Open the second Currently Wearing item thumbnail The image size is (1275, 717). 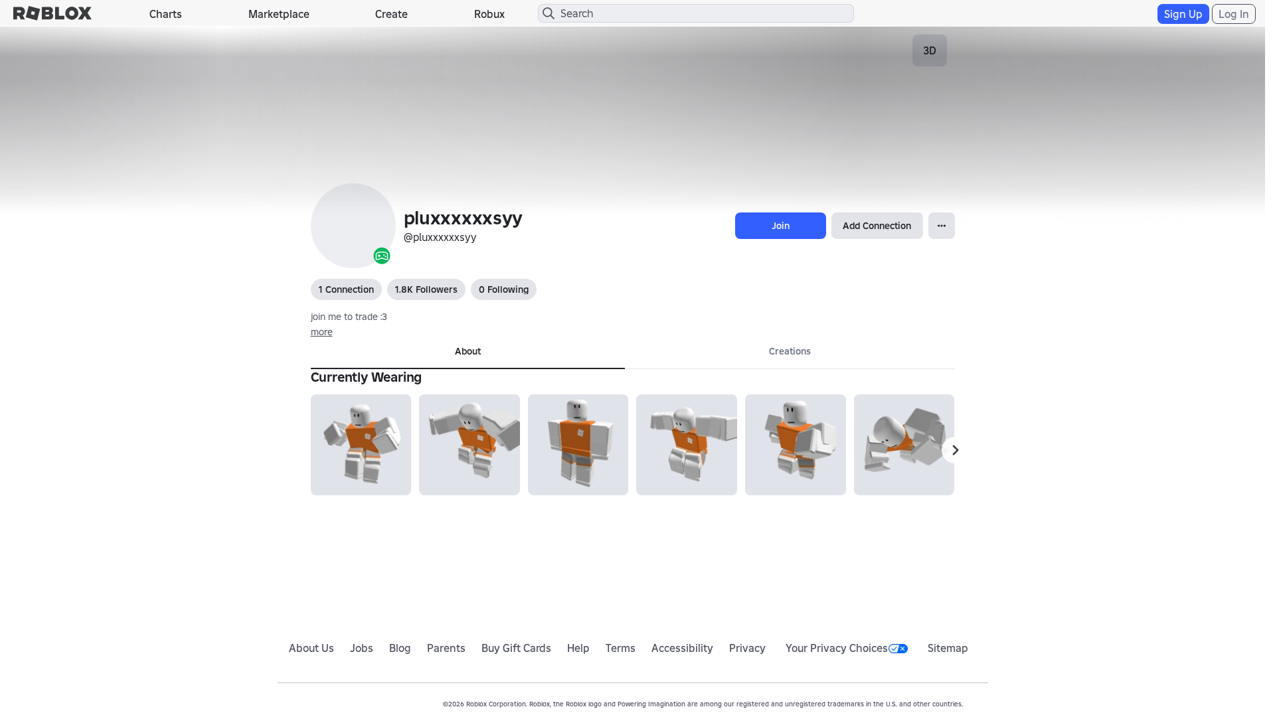point(469,445)
